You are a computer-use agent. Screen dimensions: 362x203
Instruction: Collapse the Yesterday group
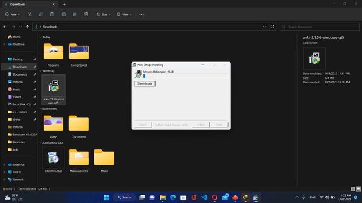[40, 71]
